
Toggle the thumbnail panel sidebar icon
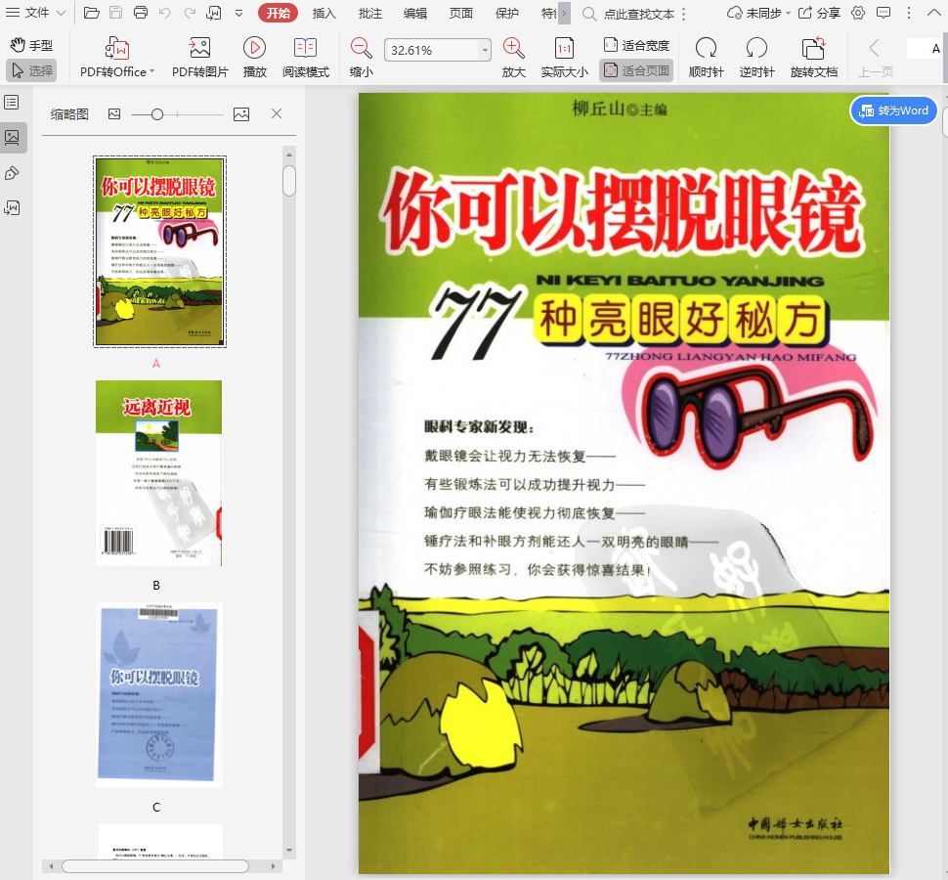[12, 137]
